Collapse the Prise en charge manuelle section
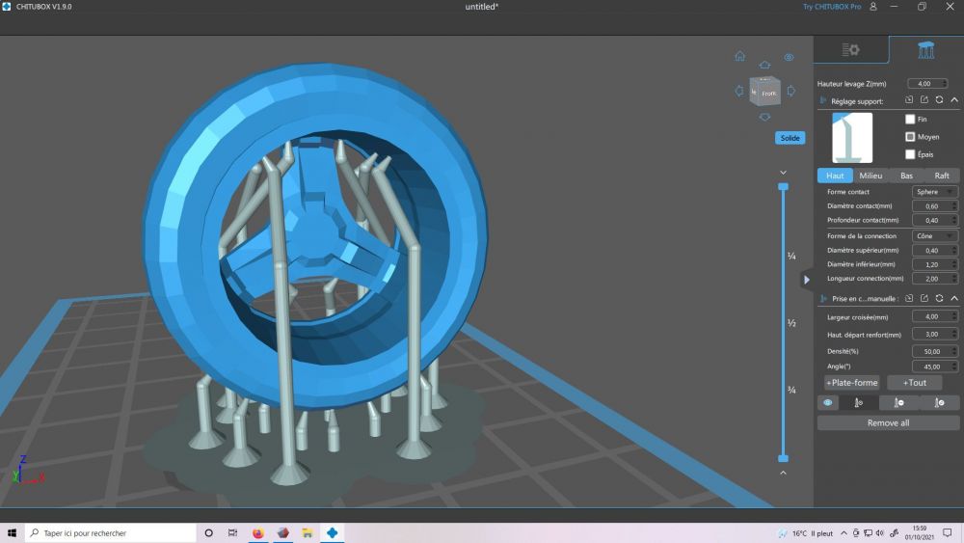 [953, 298]
